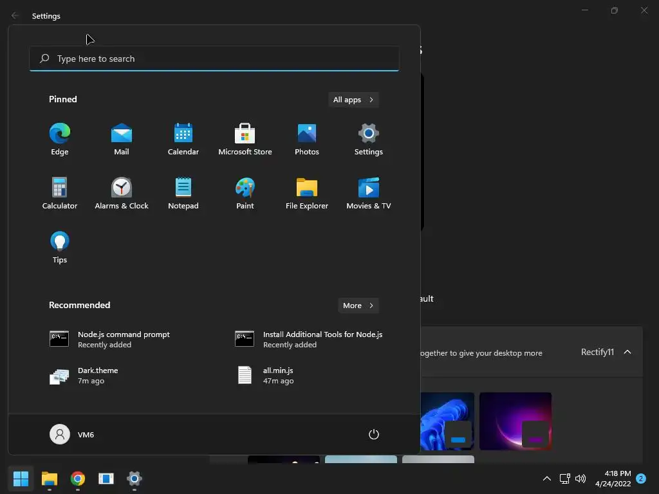Open the Paint app
Viewport: 659px width, 494px height.
pyautogui.click(x=245, y=193)
